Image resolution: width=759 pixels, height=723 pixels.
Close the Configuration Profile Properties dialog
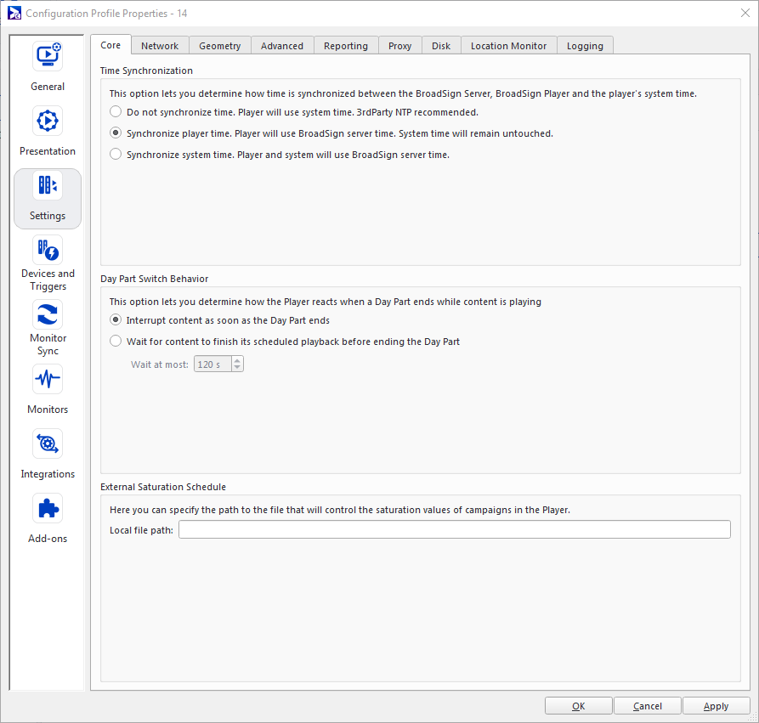pyautogui.click(x=745, y=13)
